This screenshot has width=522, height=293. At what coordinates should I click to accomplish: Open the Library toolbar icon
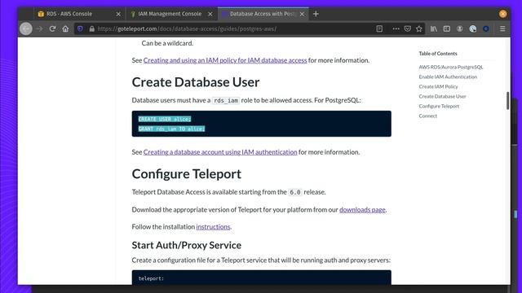tap(433, 28)
